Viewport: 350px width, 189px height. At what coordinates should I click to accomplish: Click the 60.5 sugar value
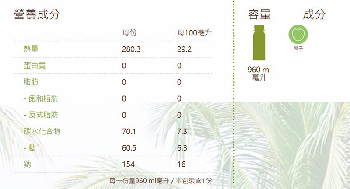click(x=129, y=148)
